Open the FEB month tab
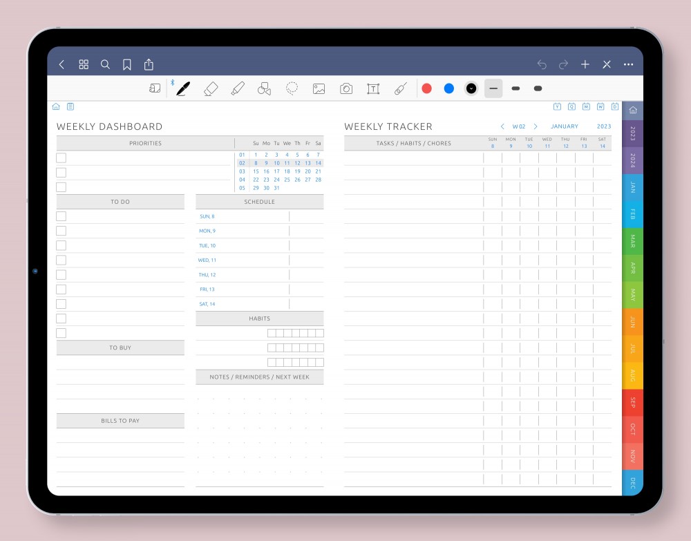Viewport: 691px width, 541px height. (x=633, y=214)
